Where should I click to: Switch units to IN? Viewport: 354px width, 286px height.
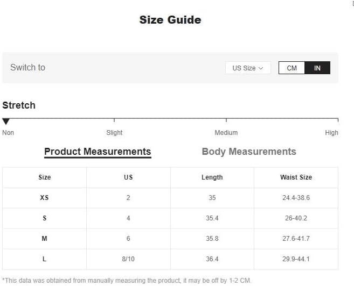tap(317, 68)
